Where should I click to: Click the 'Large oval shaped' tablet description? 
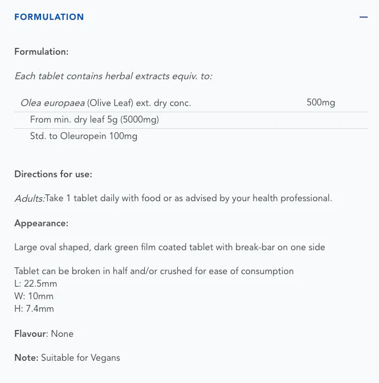[170, 247]
